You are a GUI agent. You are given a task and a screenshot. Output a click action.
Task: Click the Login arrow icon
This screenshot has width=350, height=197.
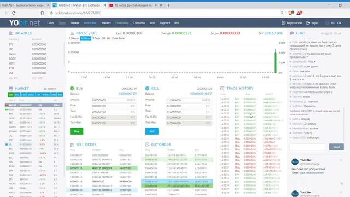308,23
